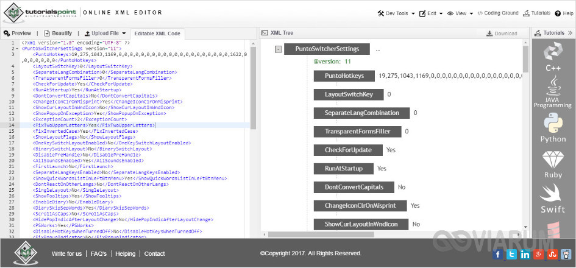576x268 pixels.
Task: Click the FirstLaunch code line
Action: point(73,167)
